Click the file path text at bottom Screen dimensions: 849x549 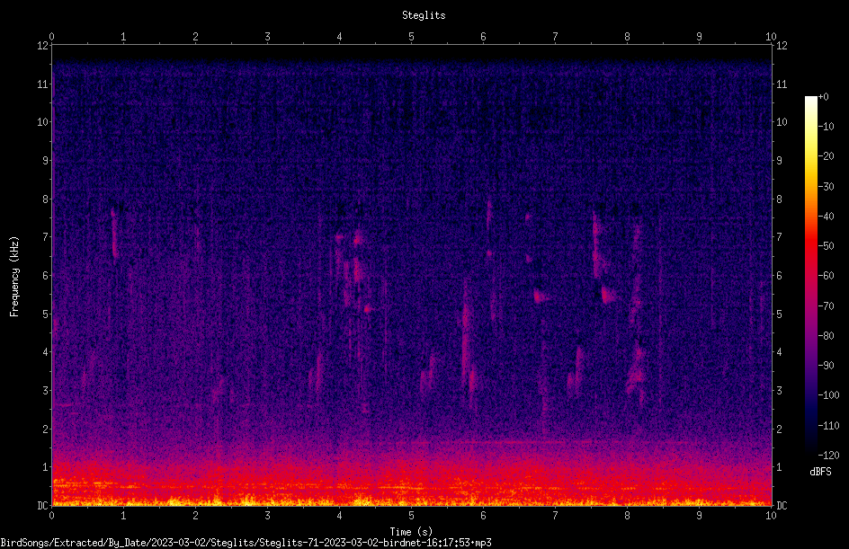246,543
